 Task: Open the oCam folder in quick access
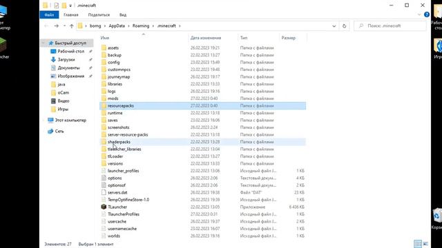point(63,93)
